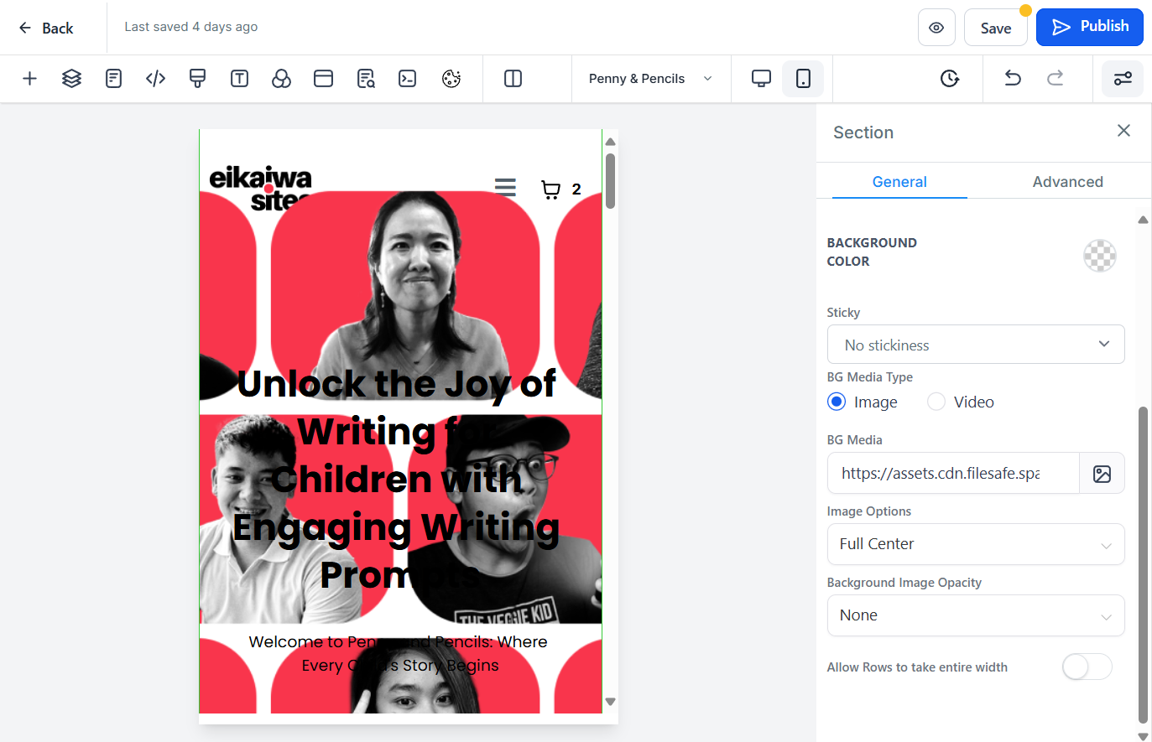The image size is (1152, 742).
Task: Click the add element plus icon
Action: [x=29, y=79]
